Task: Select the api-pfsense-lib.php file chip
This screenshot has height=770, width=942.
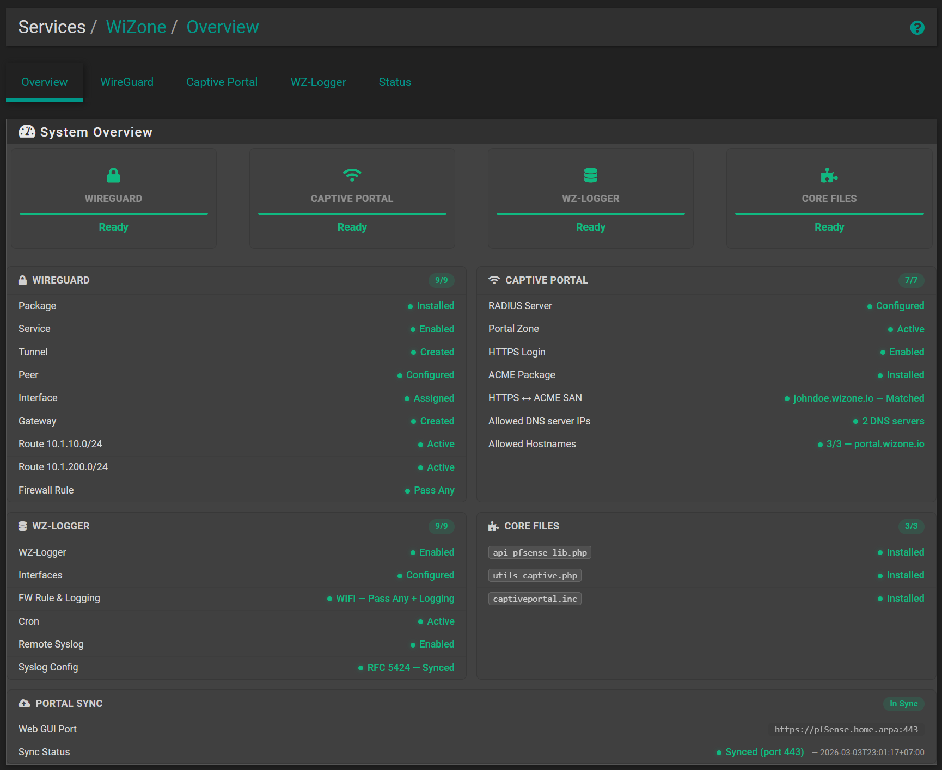Action: tap(540, 552)
